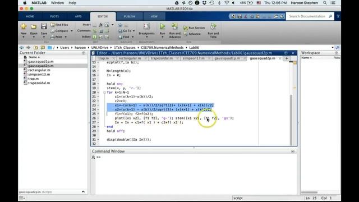Screen dimensions: 359x202
Task: Toggle breakpoint at line 25 dash
Action: pos(98,114)
